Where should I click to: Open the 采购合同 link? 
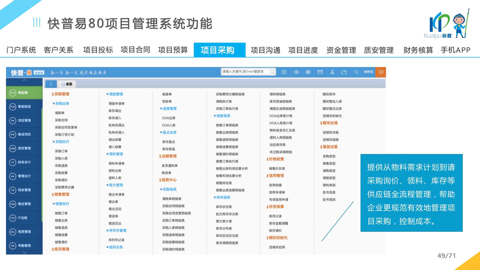point(61,120)
